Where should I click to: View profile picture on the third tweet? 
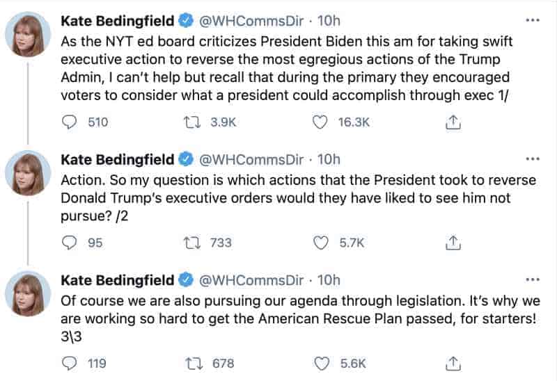click(x=28, y=293)
